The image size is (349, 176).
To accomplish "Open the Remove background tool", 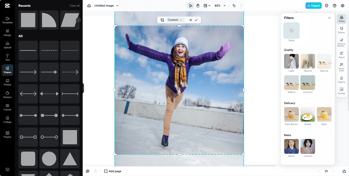I will click(341, 42).
